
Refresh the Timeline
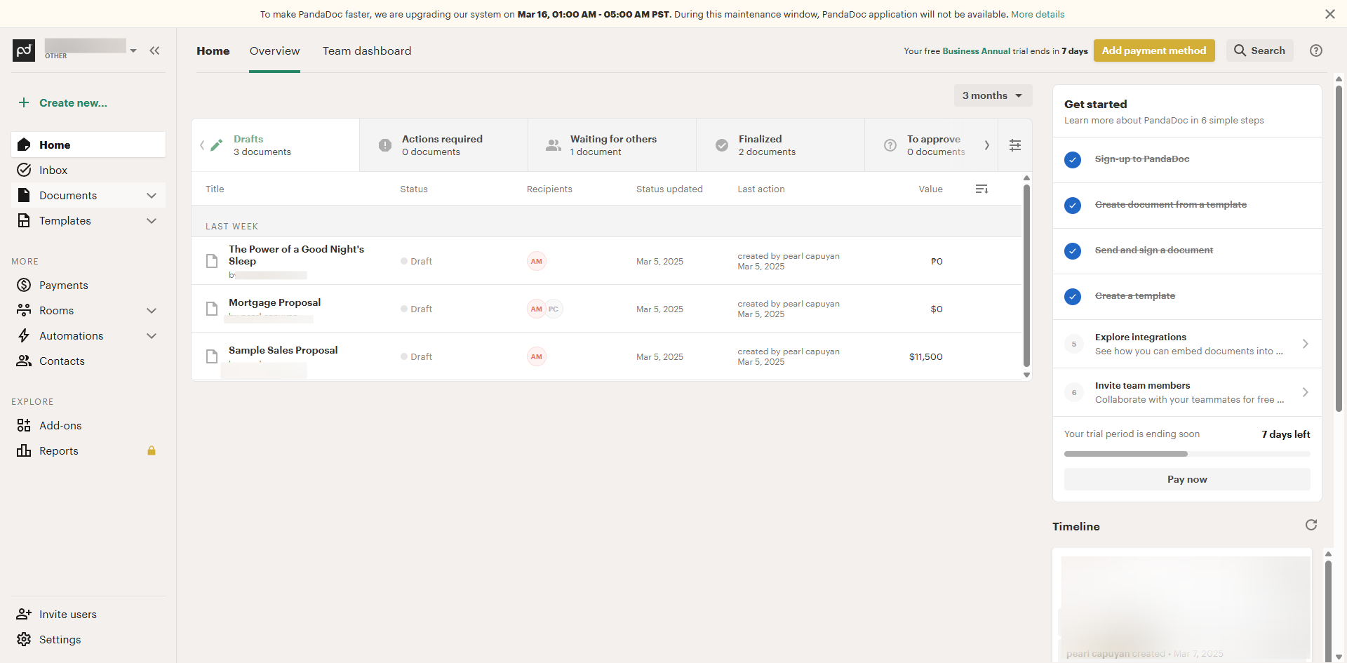click(1311, 525)
